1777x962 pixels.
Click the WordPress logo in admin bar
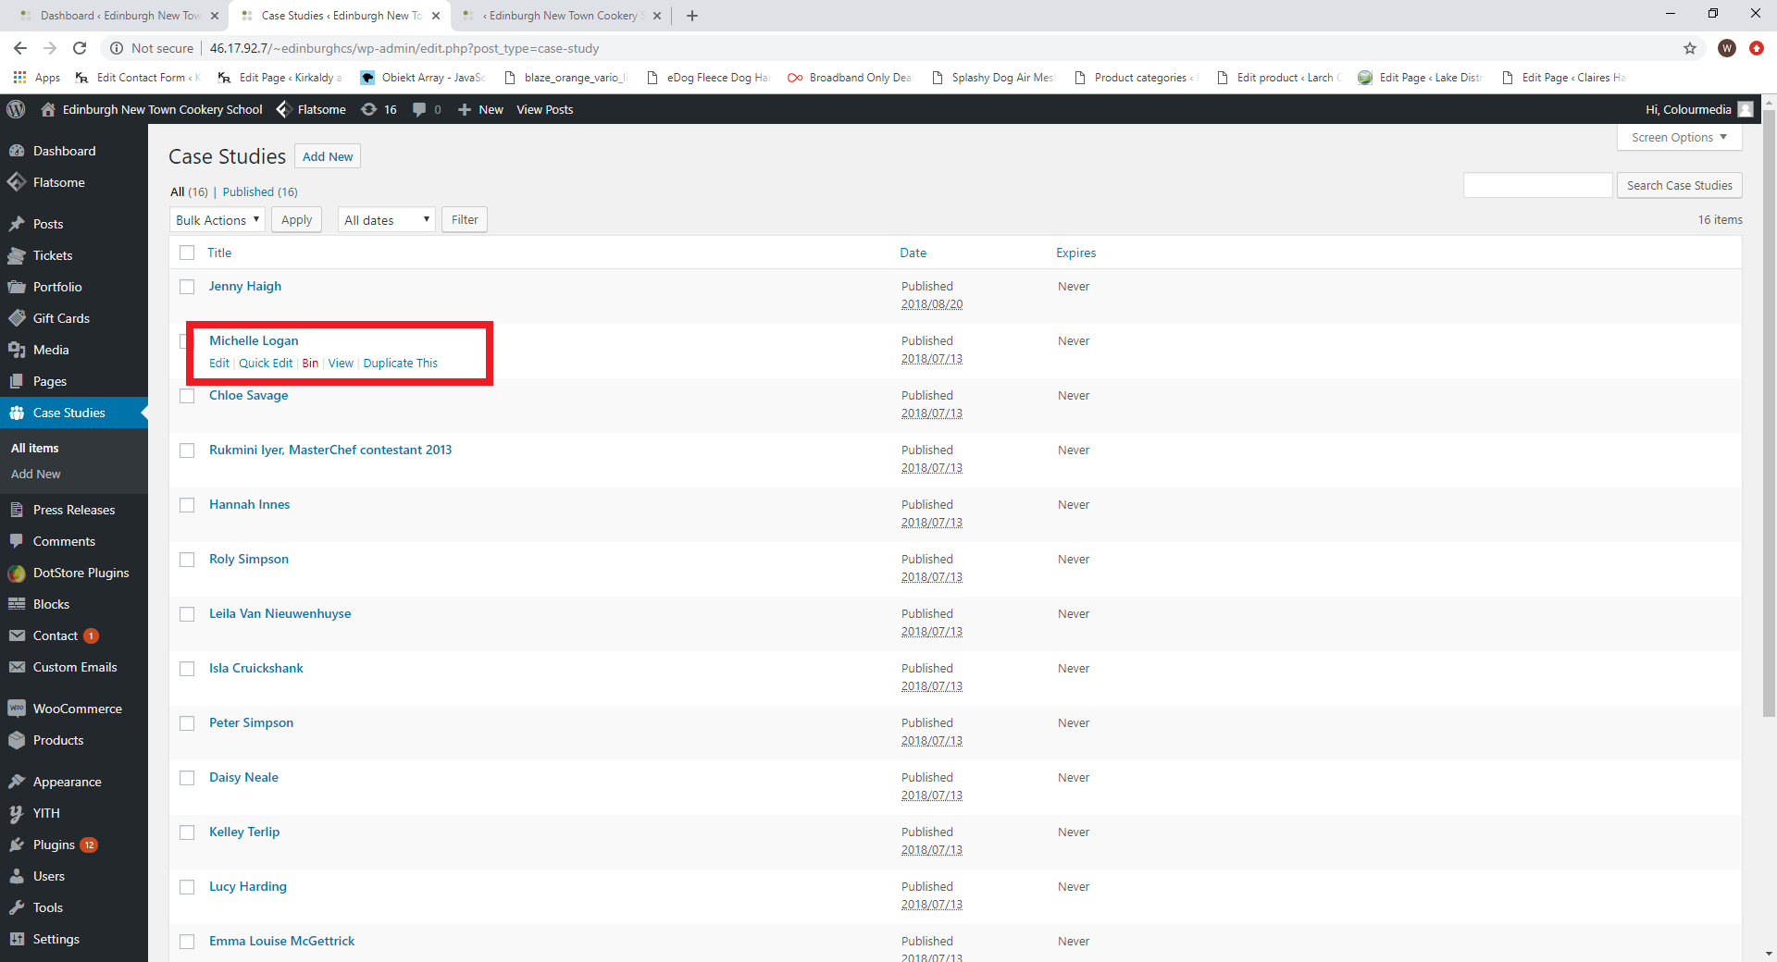tap(16, 109)
